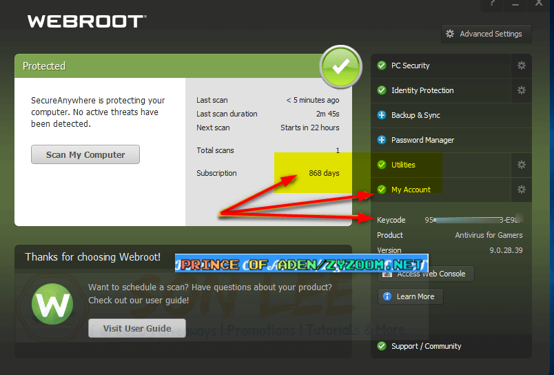Open Support / Community section
The width and height of the screenshot is (554, 375).
pyautogui.click(x=451, y=346)
